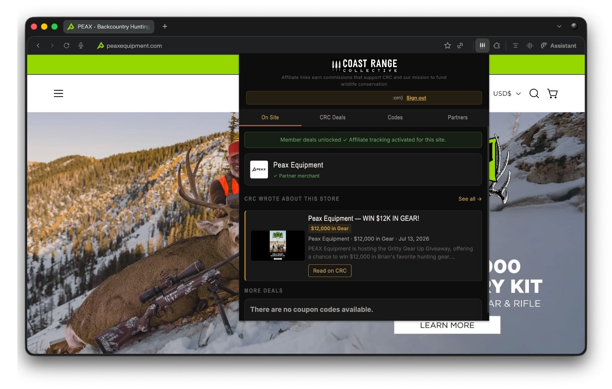Click the Peax Equipment merchant logo
The image size is (612, 389).
click(x=259, y=169)
